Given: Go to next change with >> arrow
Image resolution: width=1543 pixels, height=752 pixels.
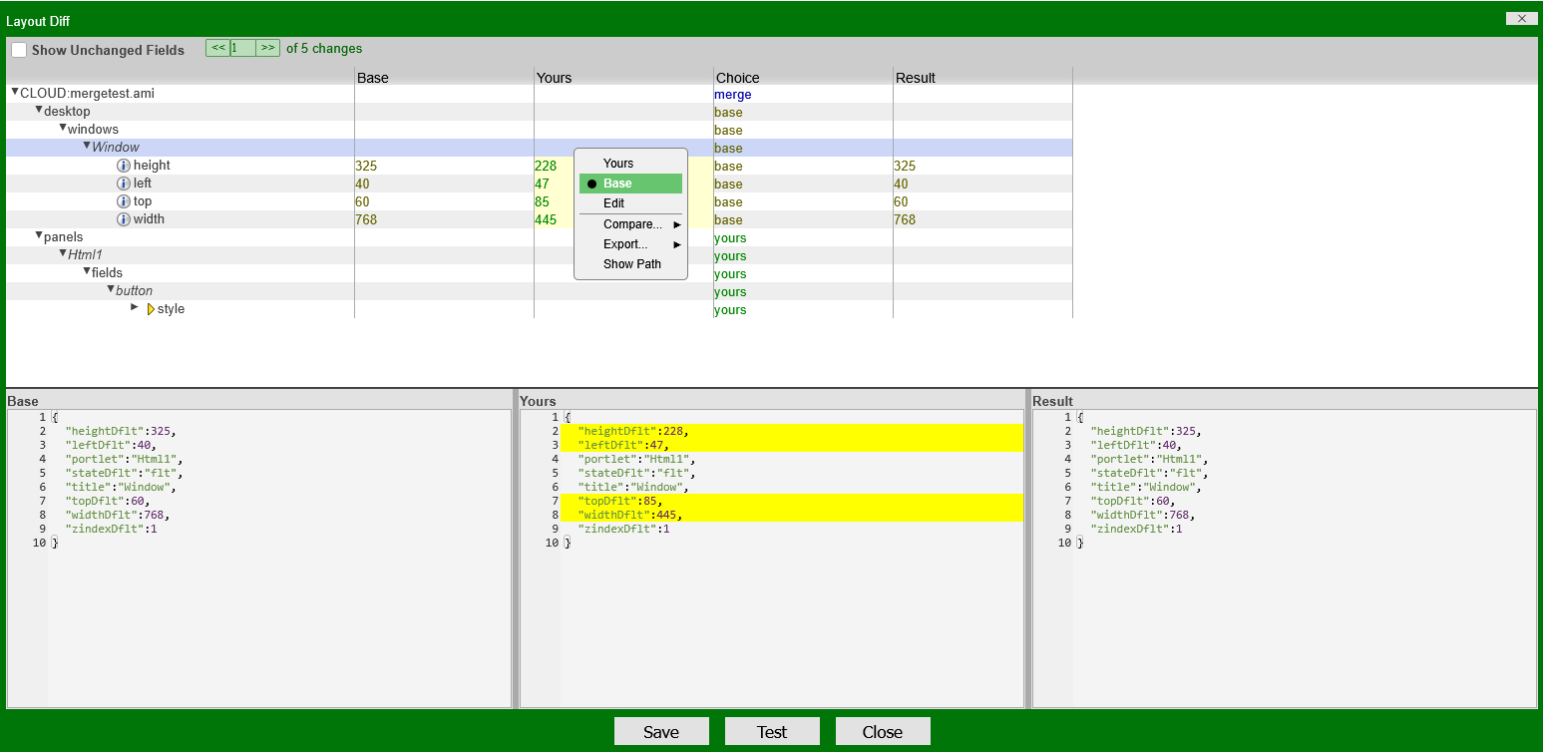Looking at the screenshot, I should pos(267,47).
